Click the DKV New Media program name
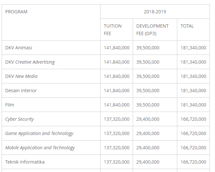The image size is (215, 172). coord(21,76)
